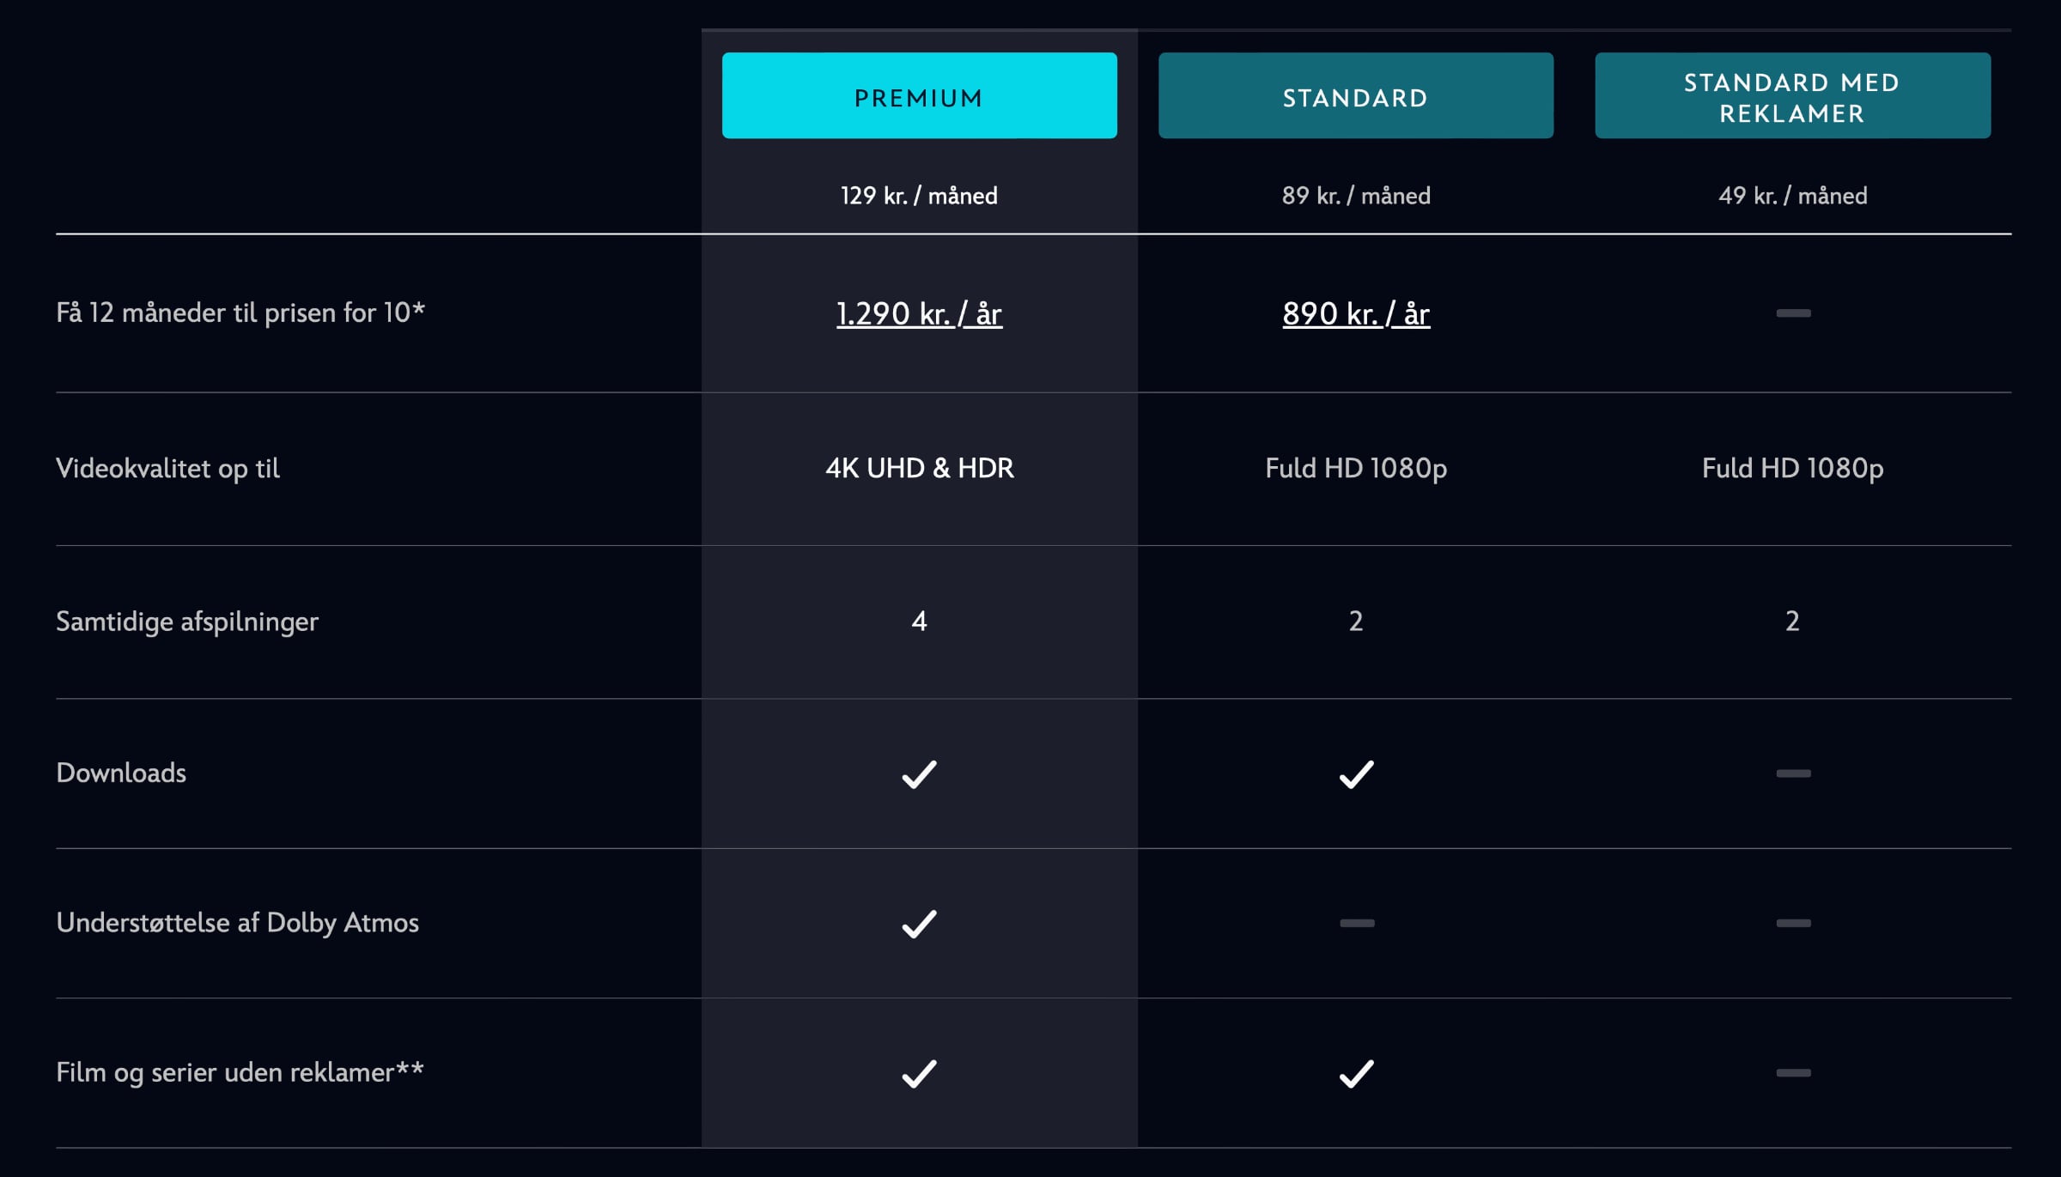Screen dimensions: 2061x1177
Task: Click ad plan Downloads dash icon
Action: click(x=1793, y=774)
